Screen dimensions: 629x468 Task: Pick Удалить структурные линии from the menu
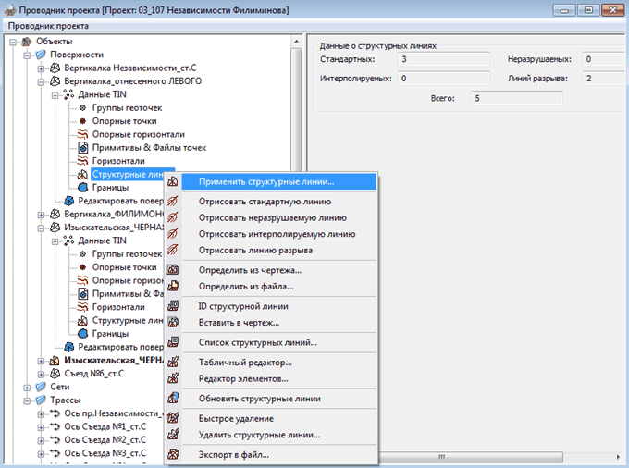tap(259, 435)
